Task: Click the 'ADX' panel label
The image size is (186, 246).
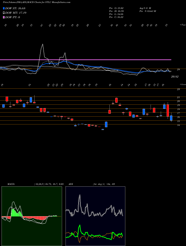Action: click(71, 184)
